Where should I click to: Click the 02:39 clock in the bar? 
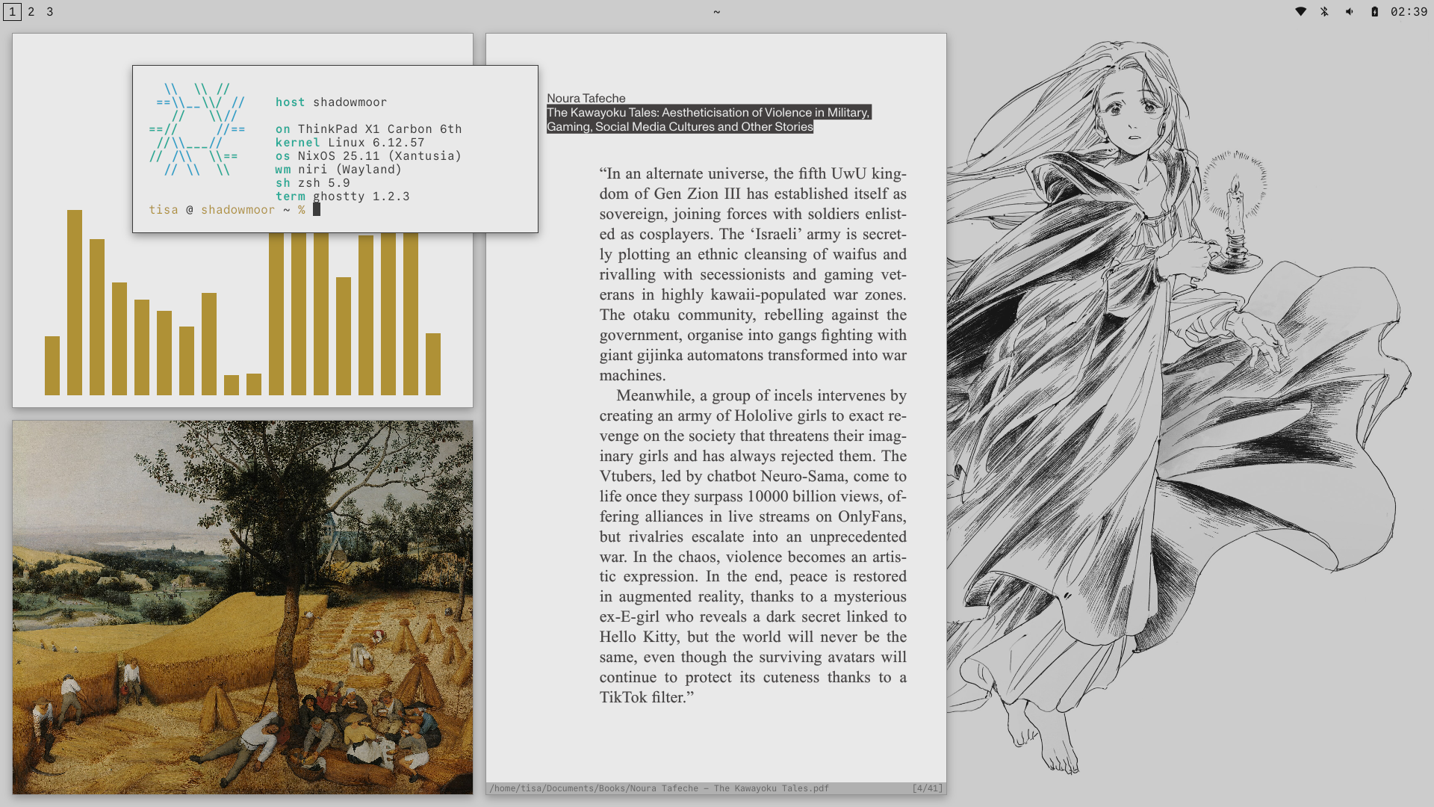1409,11
